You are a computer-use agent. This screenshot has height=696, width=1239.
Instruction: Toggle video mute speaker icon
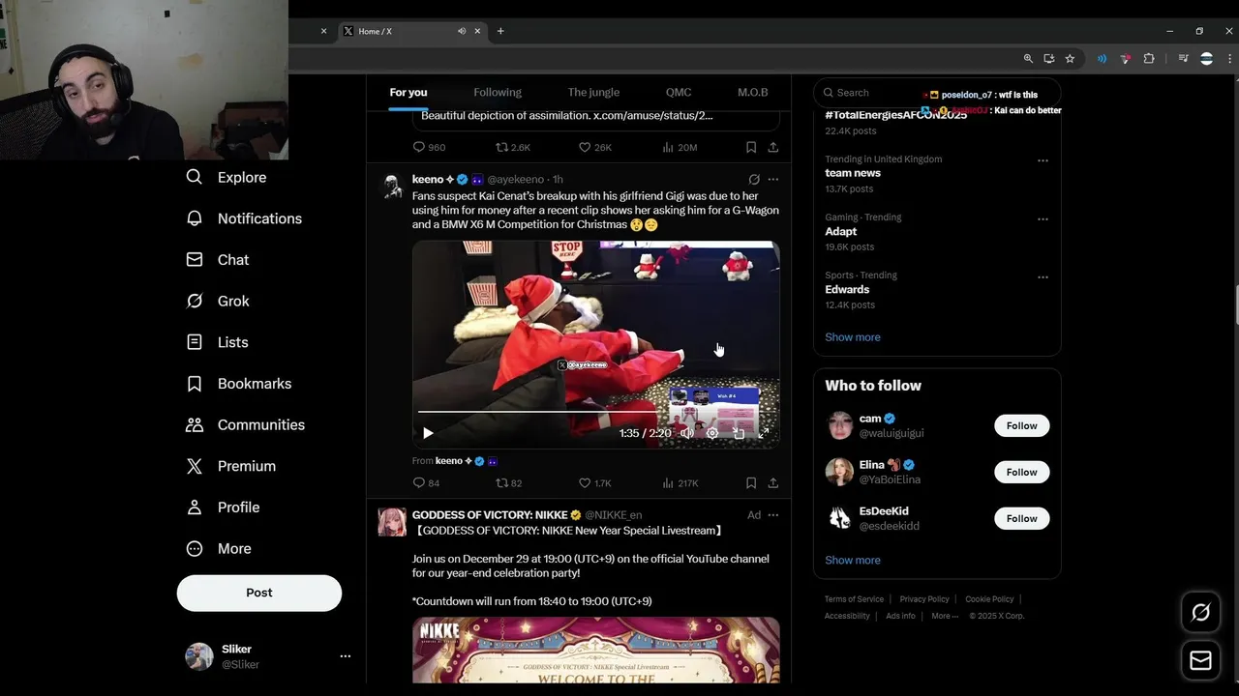pyautogui.click(x=686, y=433)
